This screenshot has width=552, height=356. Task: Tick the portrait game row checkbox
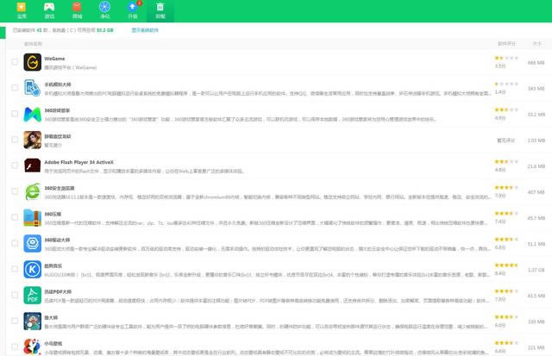coord(15,140)
